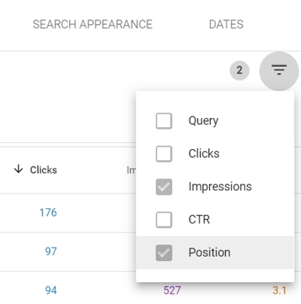Image resolution: width=301 pixels, height=304 pixels.
Task: Uncheck the Impressions checkbox
Action: click(x=164, y=187)
